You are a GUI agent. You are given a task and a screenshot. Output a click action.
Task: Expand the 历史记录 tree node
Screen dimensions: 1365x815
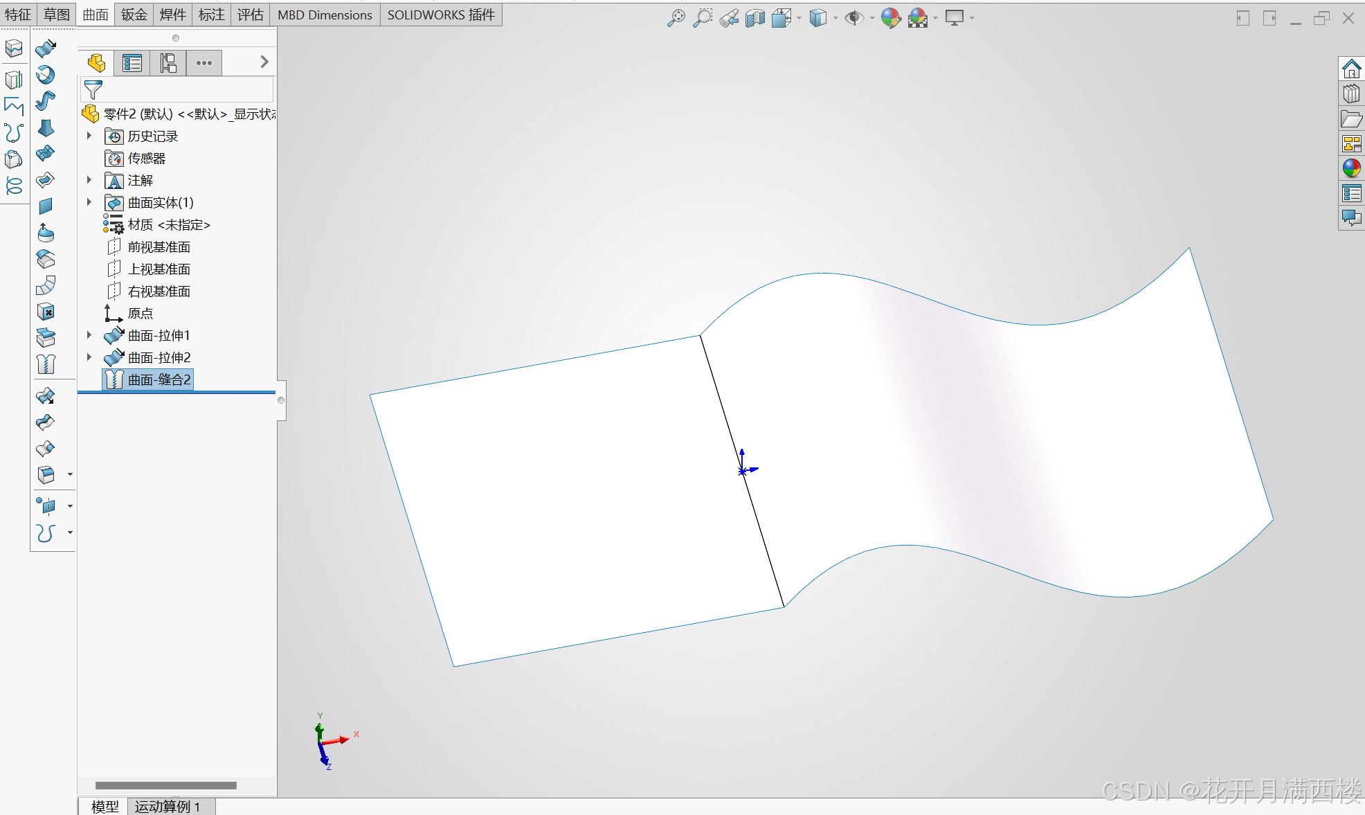click(89, 136)
